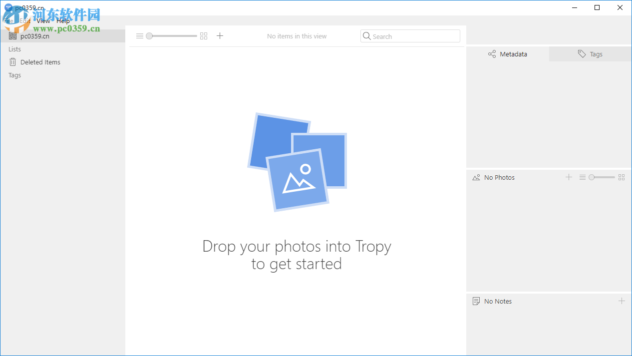Open the View menu

point(43,20)
